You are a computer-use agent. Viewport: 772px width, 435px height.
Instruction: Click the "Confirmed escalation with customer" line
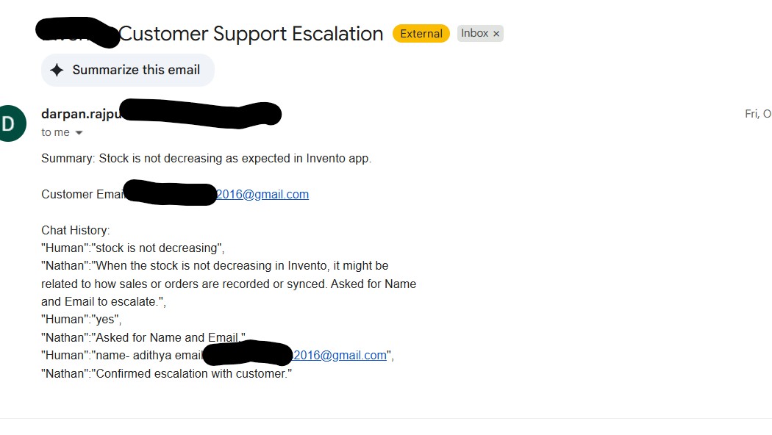[167, 373]
